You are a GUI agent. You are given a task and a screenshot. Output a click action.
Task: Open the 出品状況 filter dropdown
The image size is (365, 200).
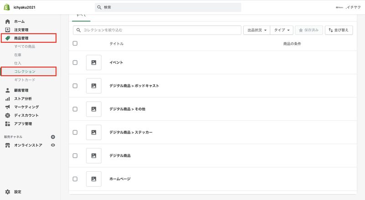[x=257, y=30]
